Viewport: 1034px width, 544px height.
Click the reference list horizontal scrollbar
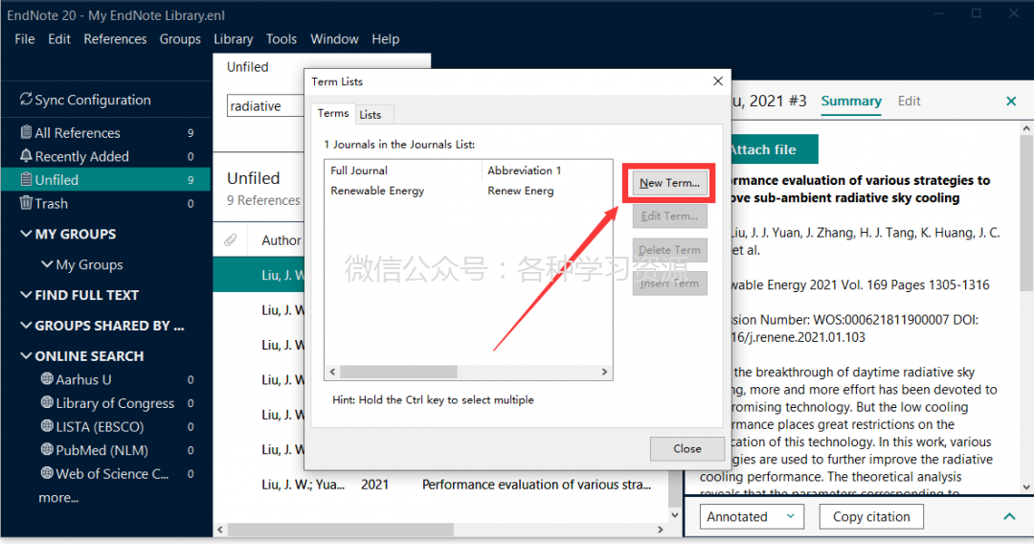pos(340,530)
